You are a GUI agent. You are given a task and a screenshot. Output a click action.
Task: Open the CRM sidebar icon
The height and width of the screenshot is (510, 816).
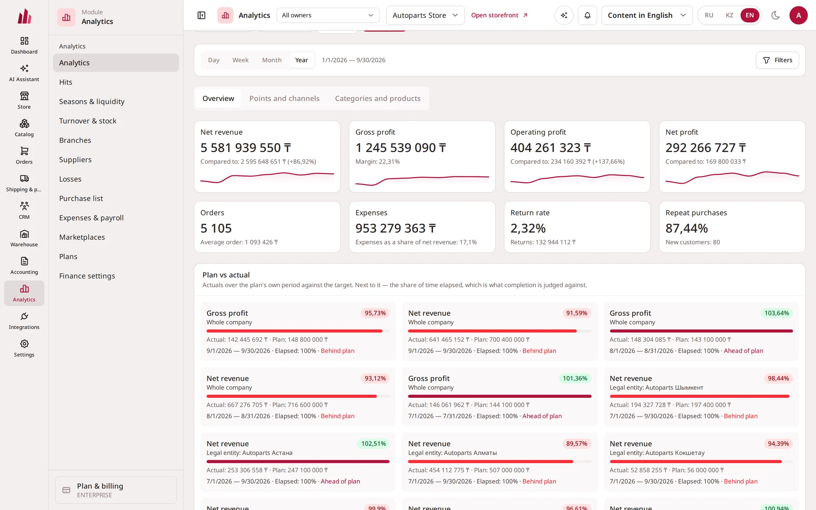click(x=24, y=211)
